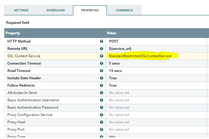This screenshot has width=209, height=139.
Task: Edit the Remote URL ${service_url} value
Action: pos(120,49)
